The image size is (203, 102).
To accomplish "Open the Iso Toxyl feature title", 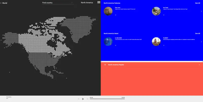I will pyautogui.click(x=166, y=8).
